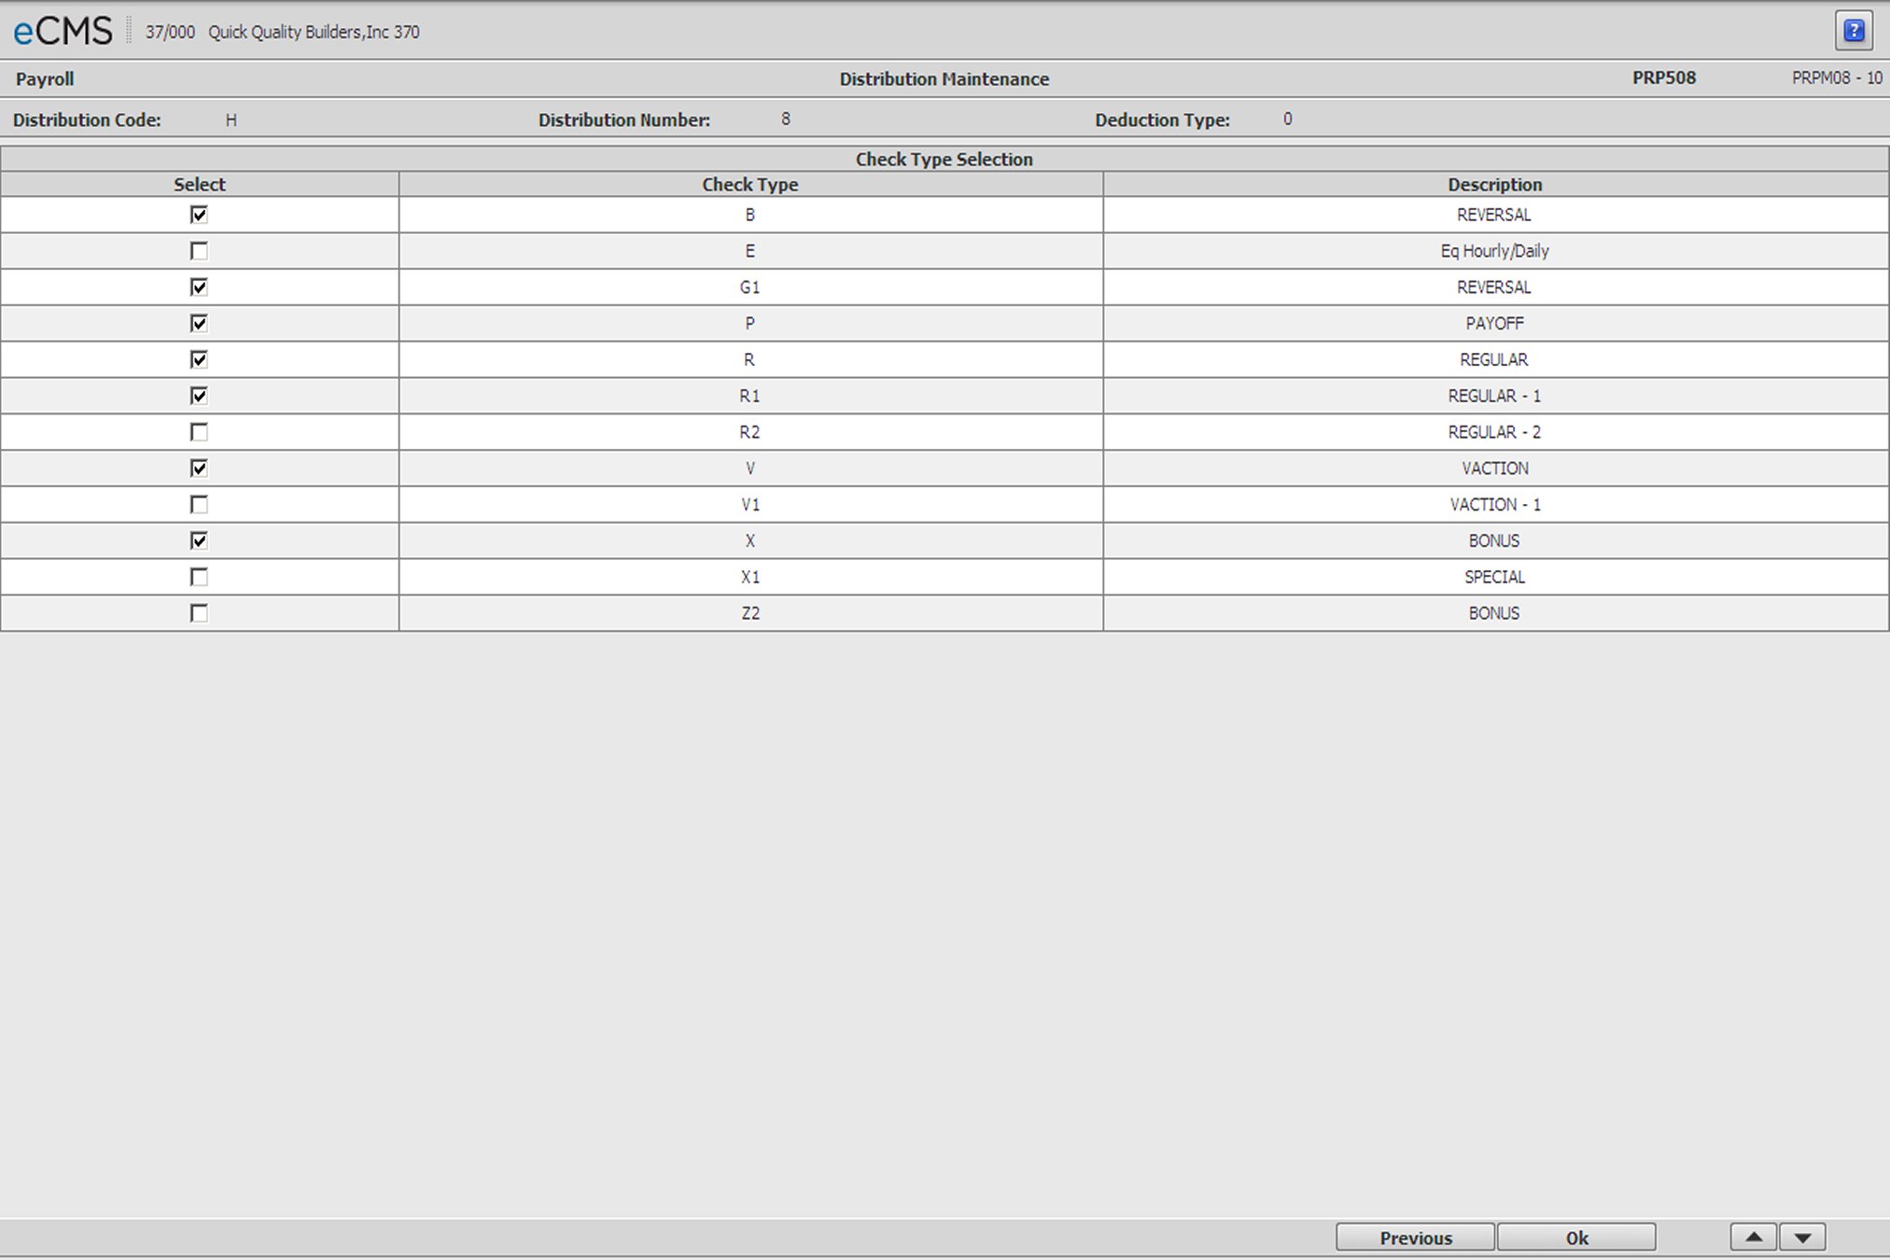1890x1260 pixels.
Task: Click the VACTION - 1 description cell
Action: point(1495,505)
